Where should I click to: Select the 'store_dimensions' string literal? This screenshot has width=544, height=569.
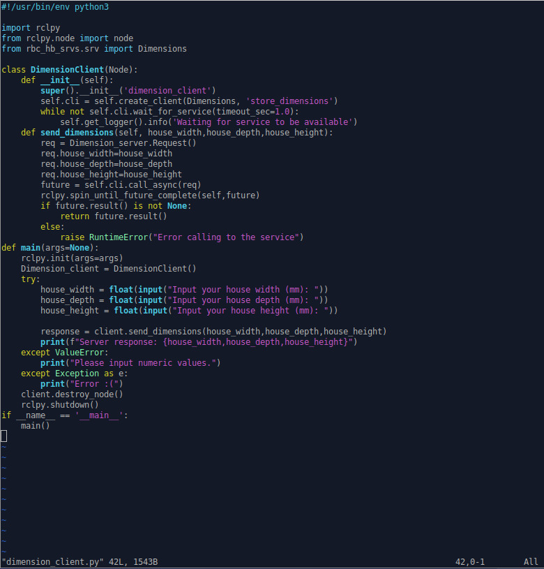(292, 101)
